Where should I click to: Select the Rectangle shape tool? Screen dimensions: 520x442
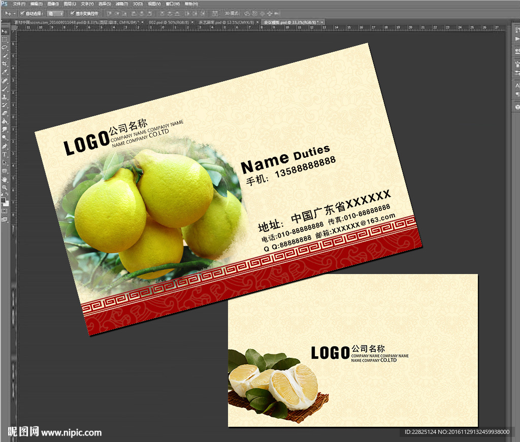pyautogui.click(x=4, y=171)
